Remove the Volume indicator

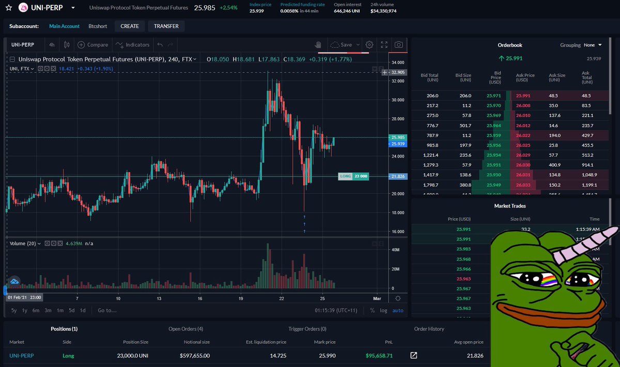tap(59, 243)
